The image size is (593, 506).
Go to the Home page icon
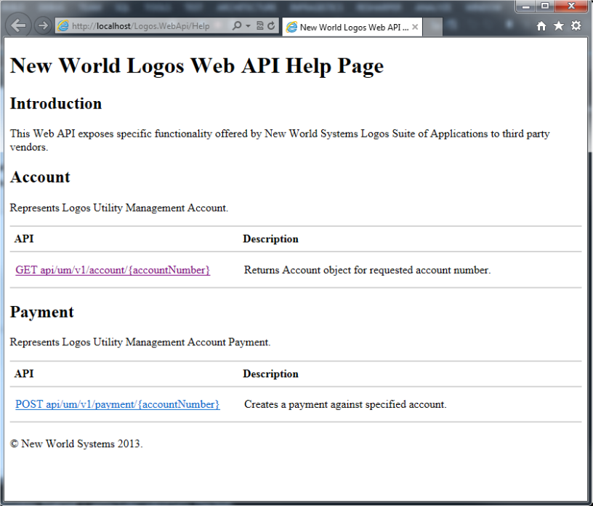541,26
